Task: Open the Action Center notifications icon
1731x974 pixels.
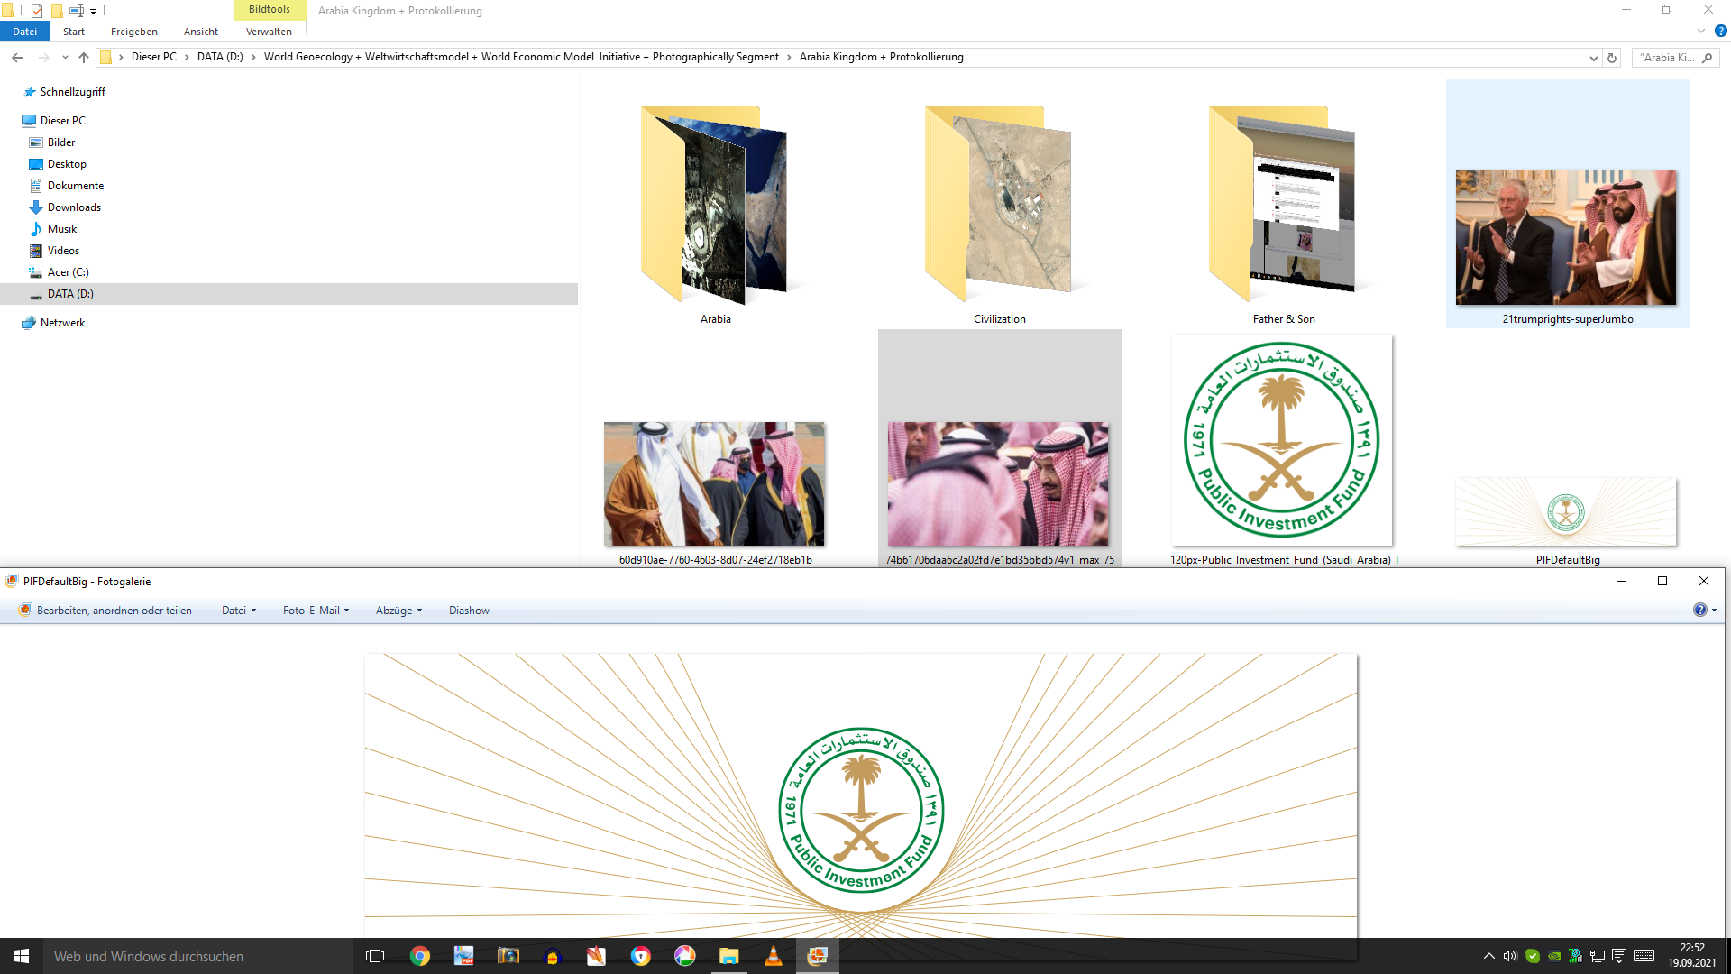Action: pos(1619,956)
